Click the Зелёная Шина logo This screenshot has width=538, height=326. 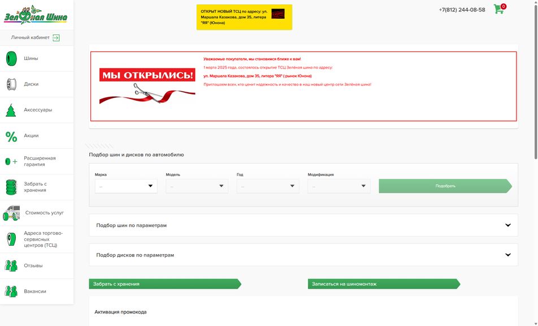click(36, 15)
